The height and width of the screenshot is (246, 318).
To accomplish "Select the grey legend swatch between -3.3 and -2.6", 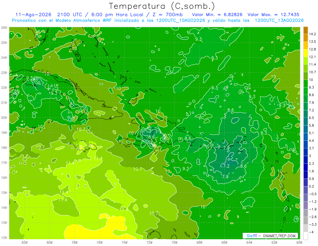I will tap(306, 221).
